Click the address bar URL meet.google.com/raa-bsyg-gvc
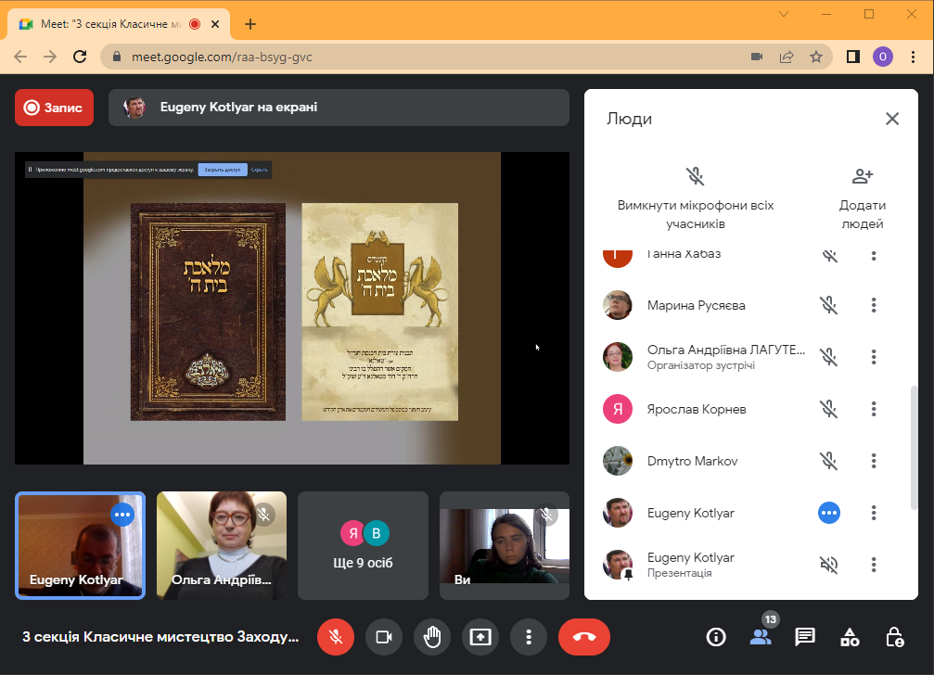 tap(222, 57)
